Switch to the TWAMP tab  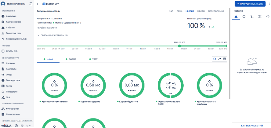click(71, 59)
